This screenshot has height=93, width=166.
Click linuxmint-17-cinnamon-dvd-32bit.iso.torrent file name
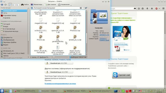tap(58, 14)
